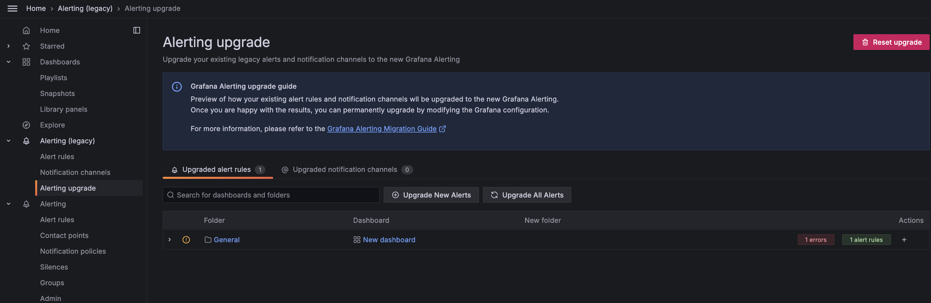This screenshot has height=303, width=931.
Task: Click the star icon beside Starred
Action: (26, 46)
